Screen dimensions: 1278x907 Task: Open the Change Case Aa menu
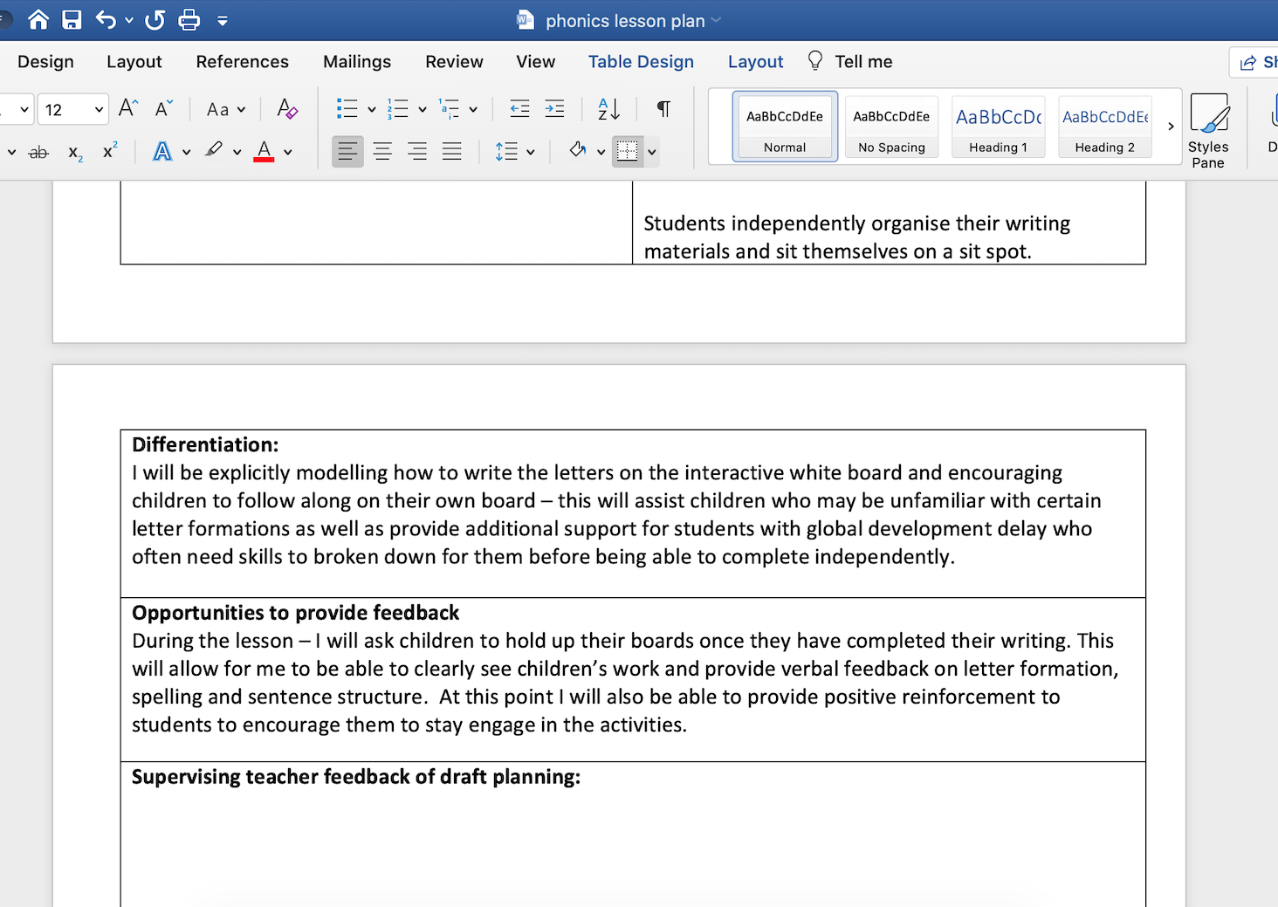pyautogui.click(x=225, y=109)
